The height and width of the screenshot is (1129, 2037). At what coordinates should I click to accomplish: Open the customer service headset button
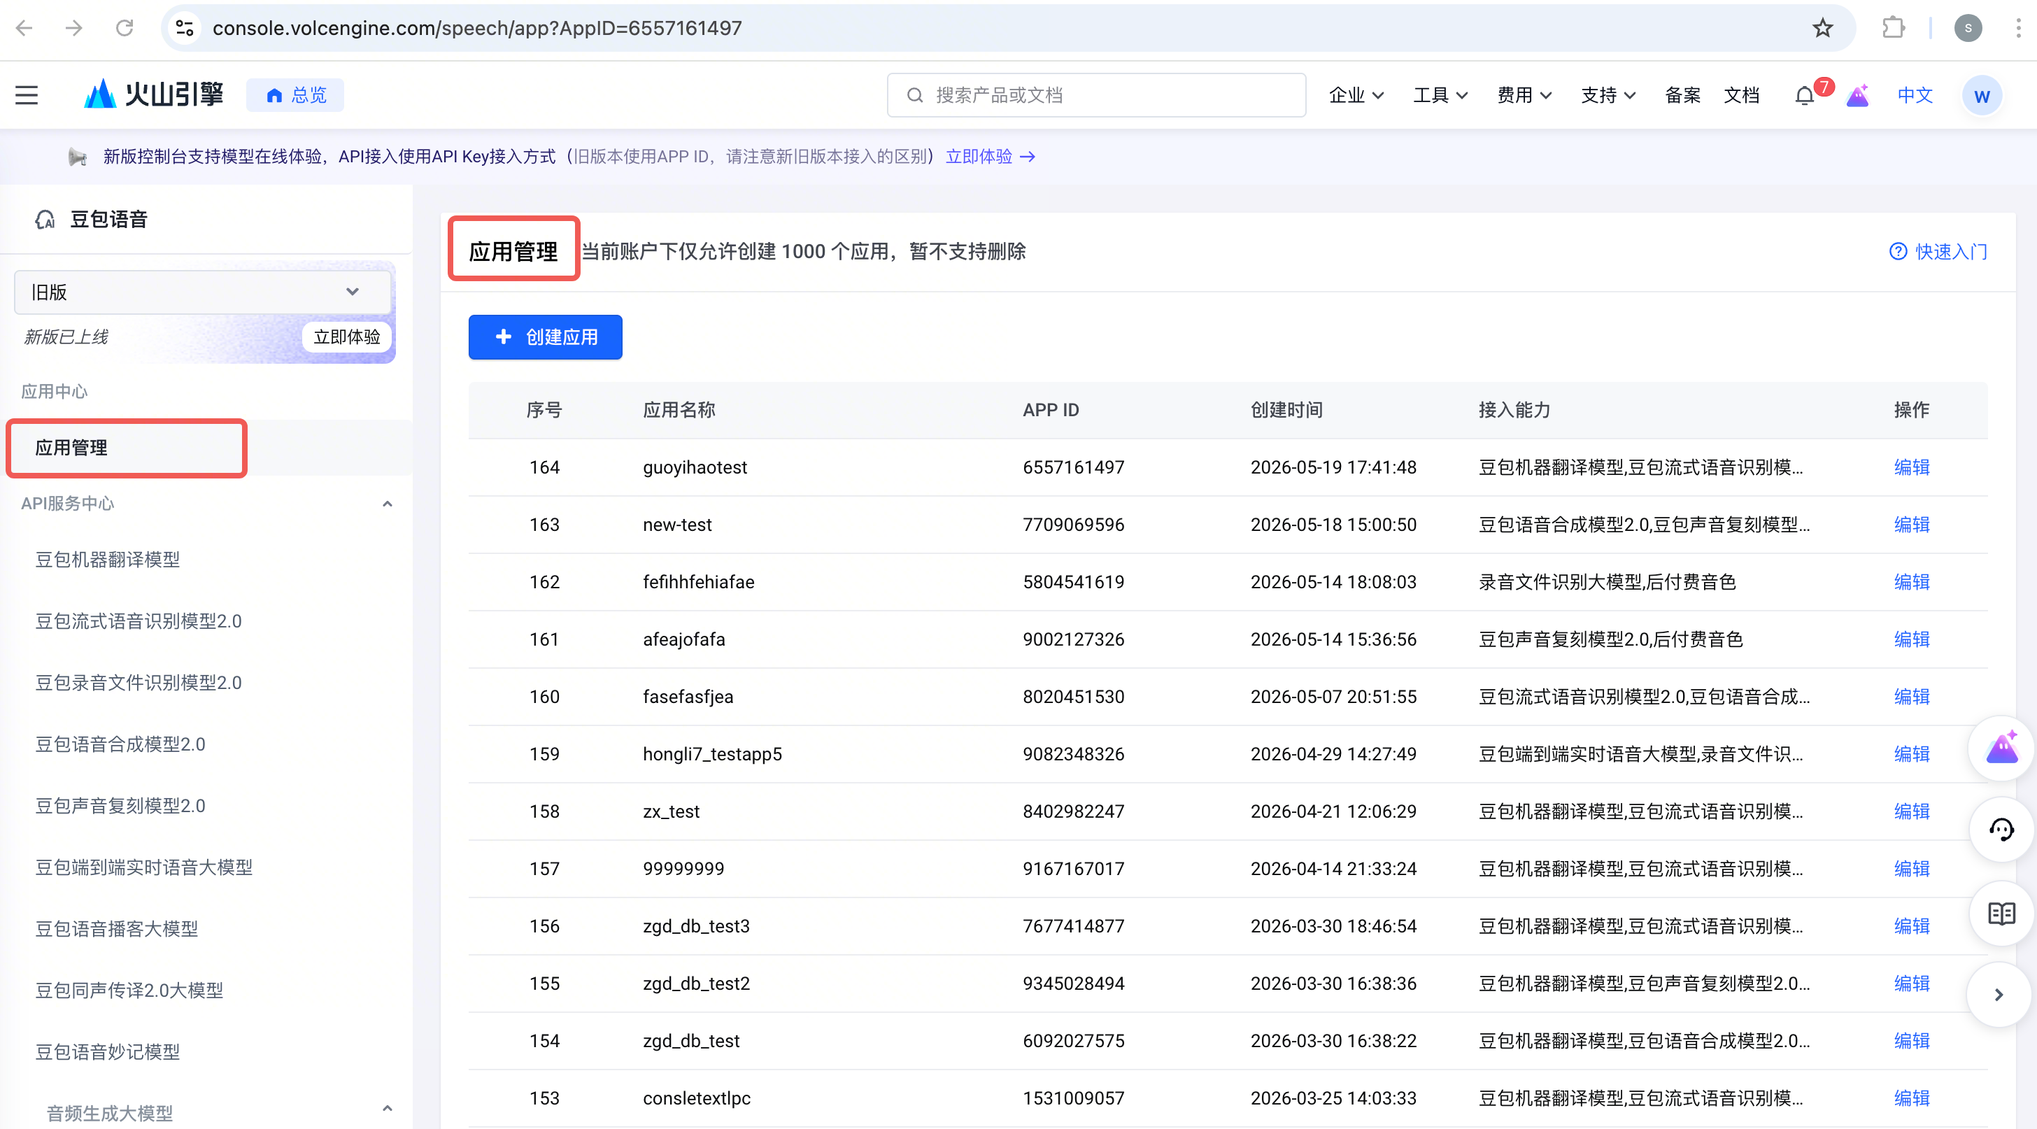pyautogui.click(x=2001, y=830)
